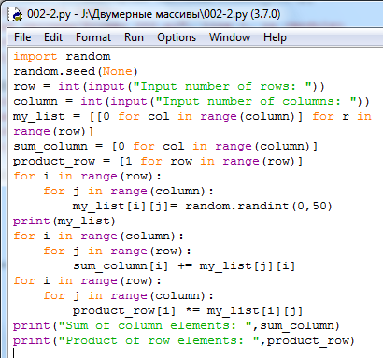Open the File menu
This screenshot has height=358, width=383.
22,37
